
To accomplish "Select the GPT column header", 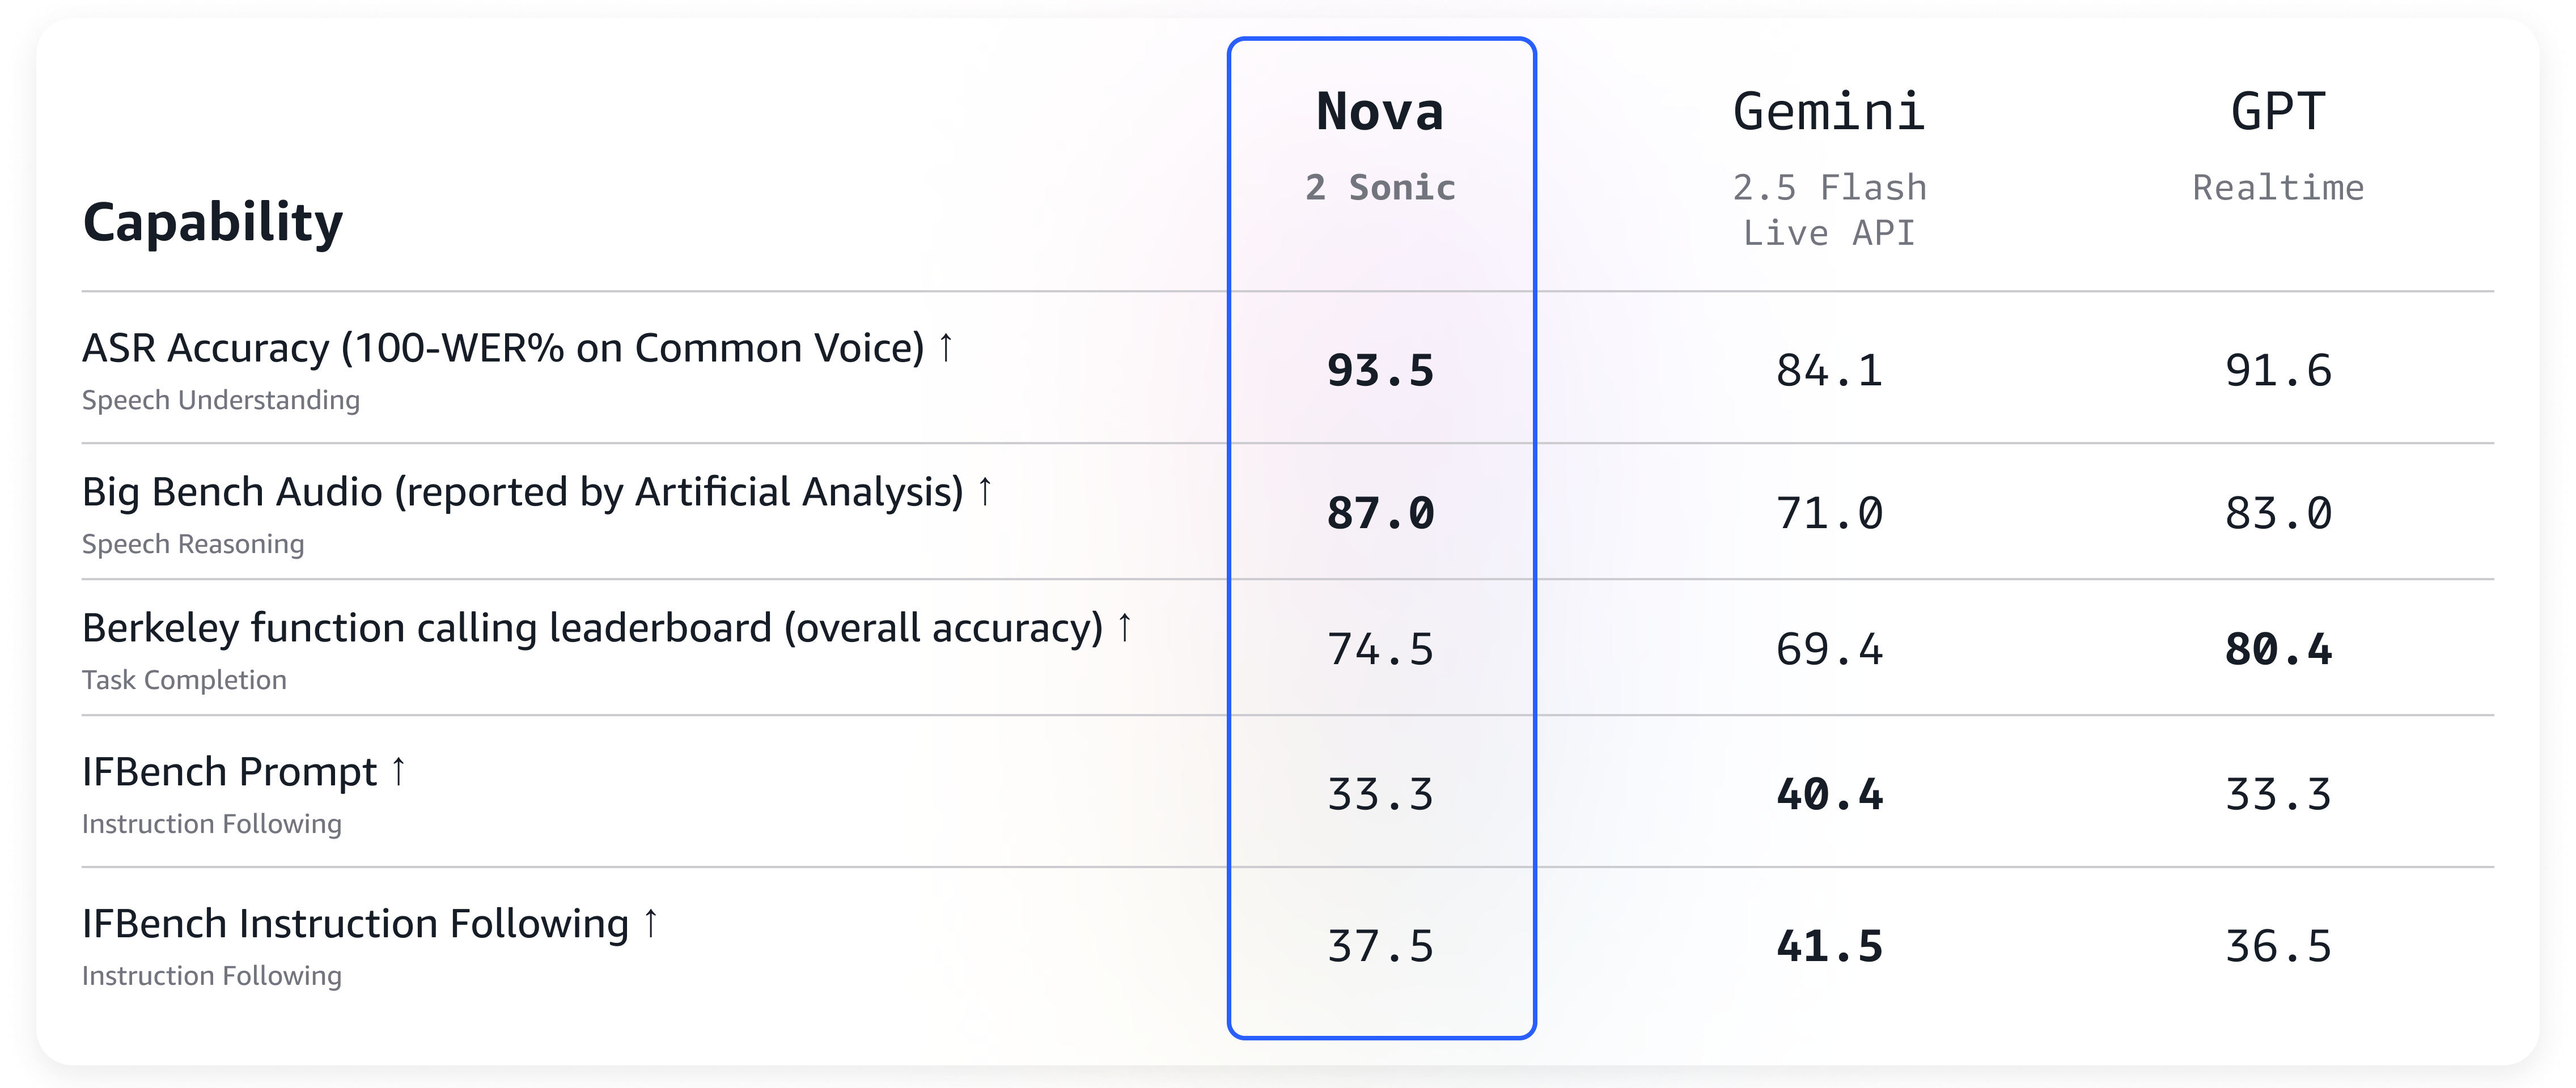I will coord(2278,111).
